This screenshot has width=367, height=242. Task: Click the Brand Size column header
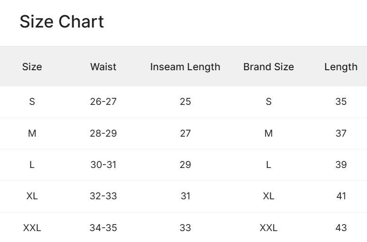pyautogui.click(x=268, y=67)
